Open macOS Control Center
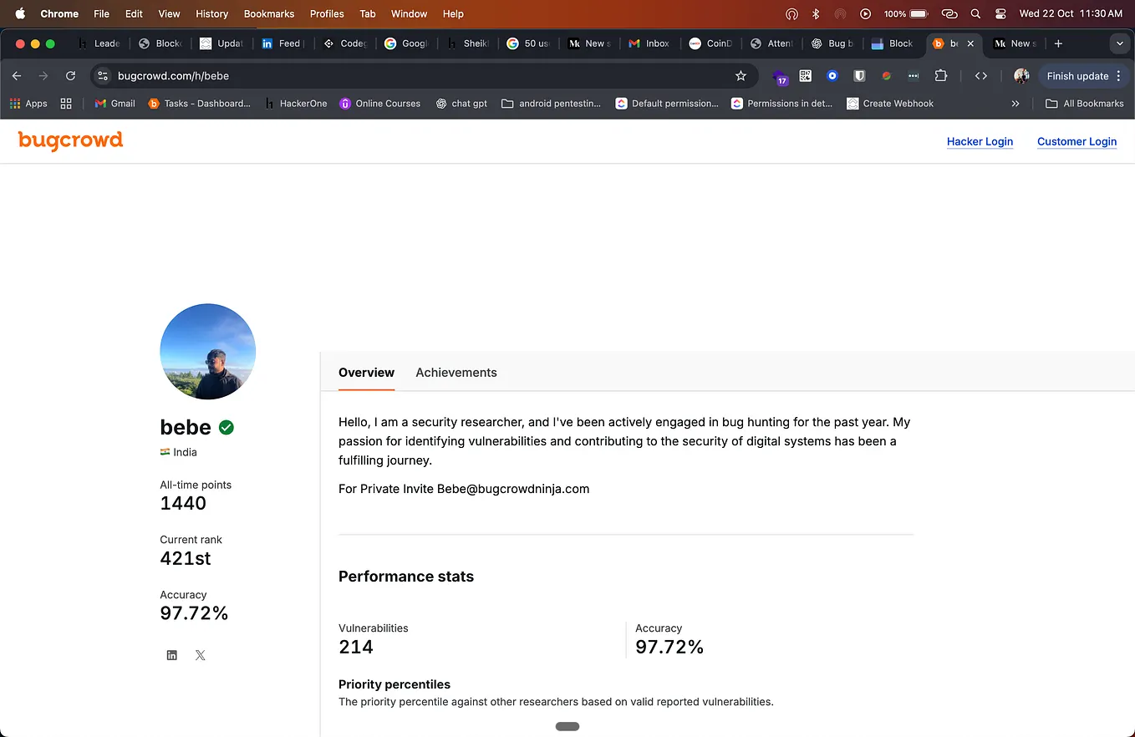This screenshot has height=737, width=1135. point(1001,14)
